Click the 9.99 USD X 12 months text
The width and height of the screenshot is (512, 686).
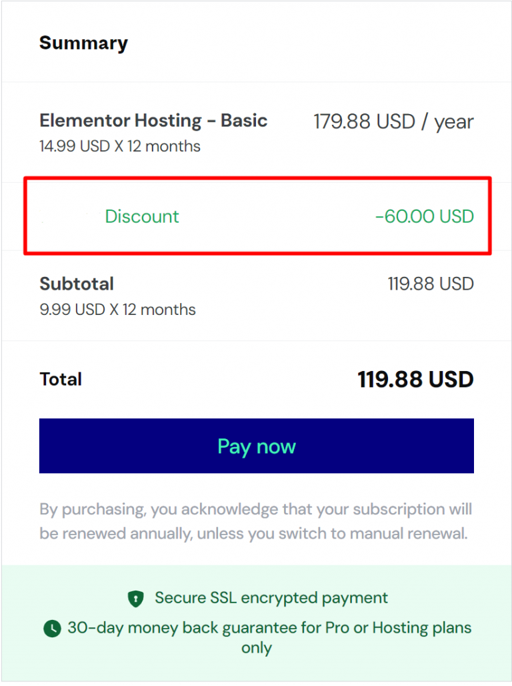117,310
